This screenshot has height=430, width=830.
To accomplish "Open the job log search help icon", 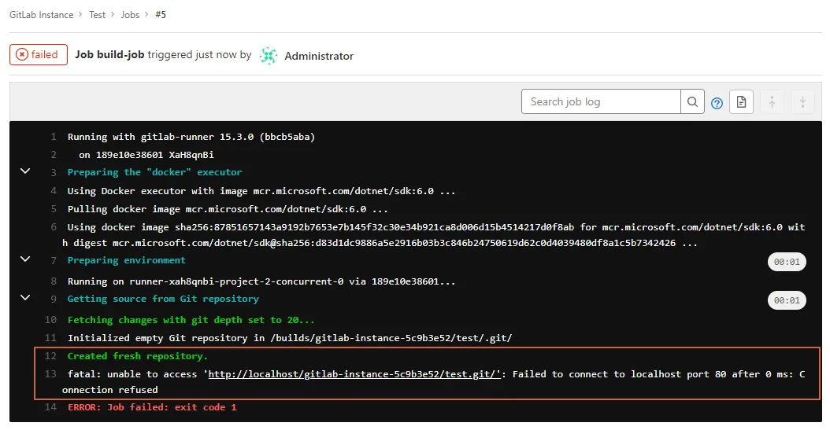I will (x=717, y=103).
